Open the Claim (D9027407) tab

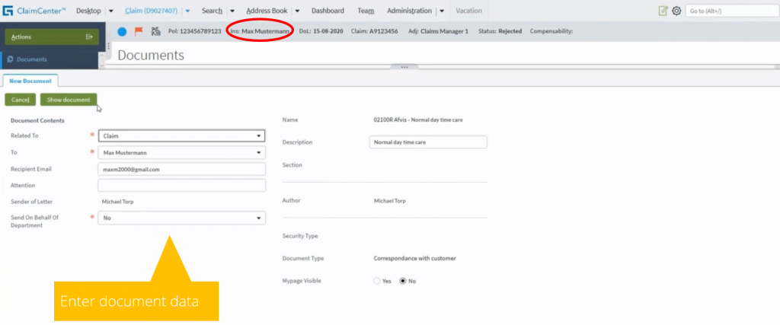coord(152,11)
